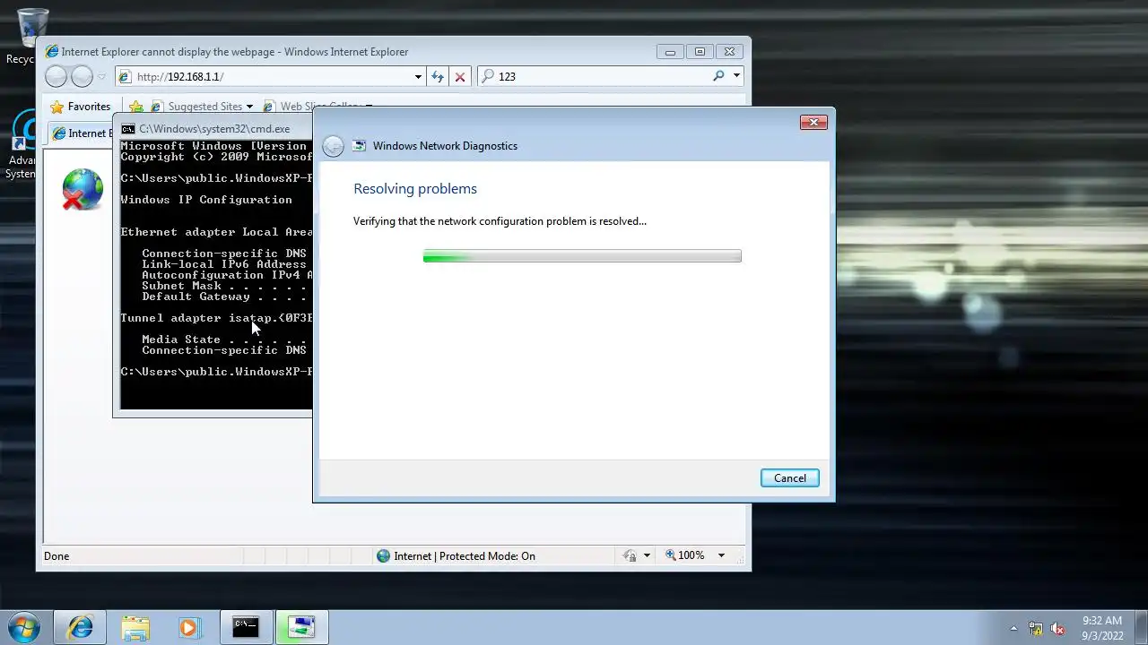1148x645 pixels.
Task: Click the Add to Favorites Bar star icon
Action: (135, 107)
